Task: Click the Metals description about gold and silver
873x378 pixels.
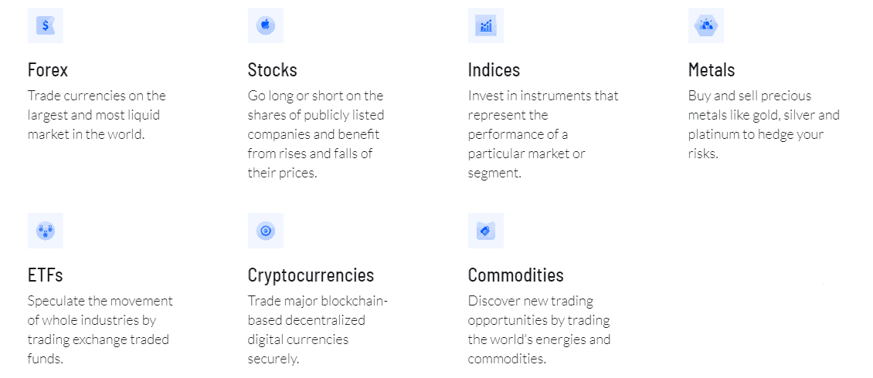Action: click(764, 124)
